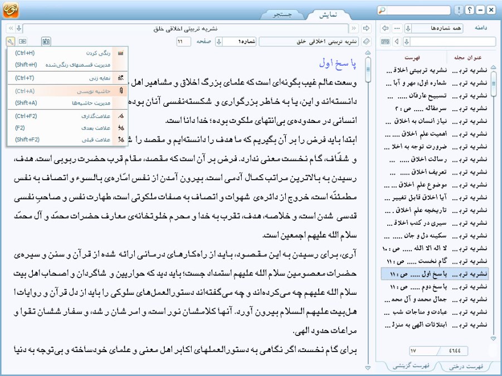502x376 pixels.
Task: Choose علامت‌گذاری (Ctrl+F2) from the menu
Action: coord(67,116)
